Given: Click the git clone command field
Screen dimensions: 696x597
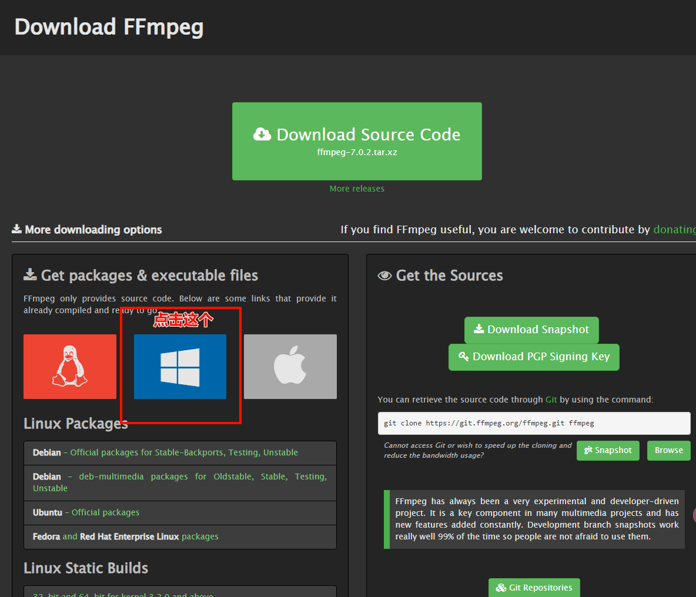Looking at the screenshot, I should pyautogui.click(x=534, y=423).
